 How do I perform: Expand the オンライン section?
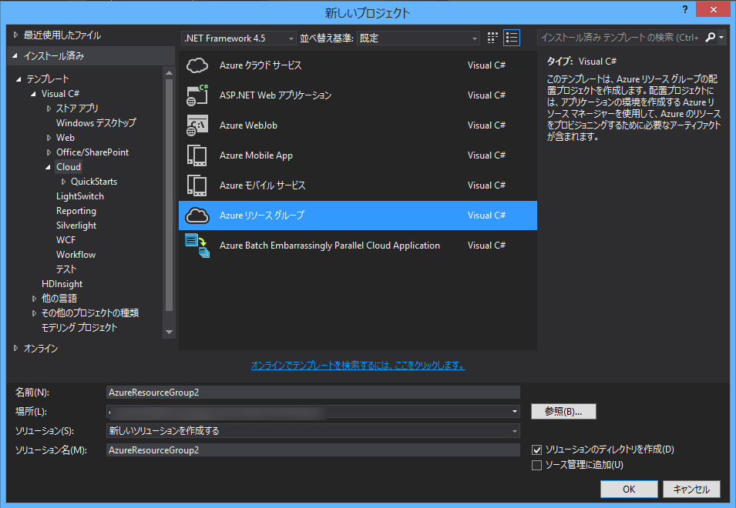pyautogui.click(x=15, y=348)
